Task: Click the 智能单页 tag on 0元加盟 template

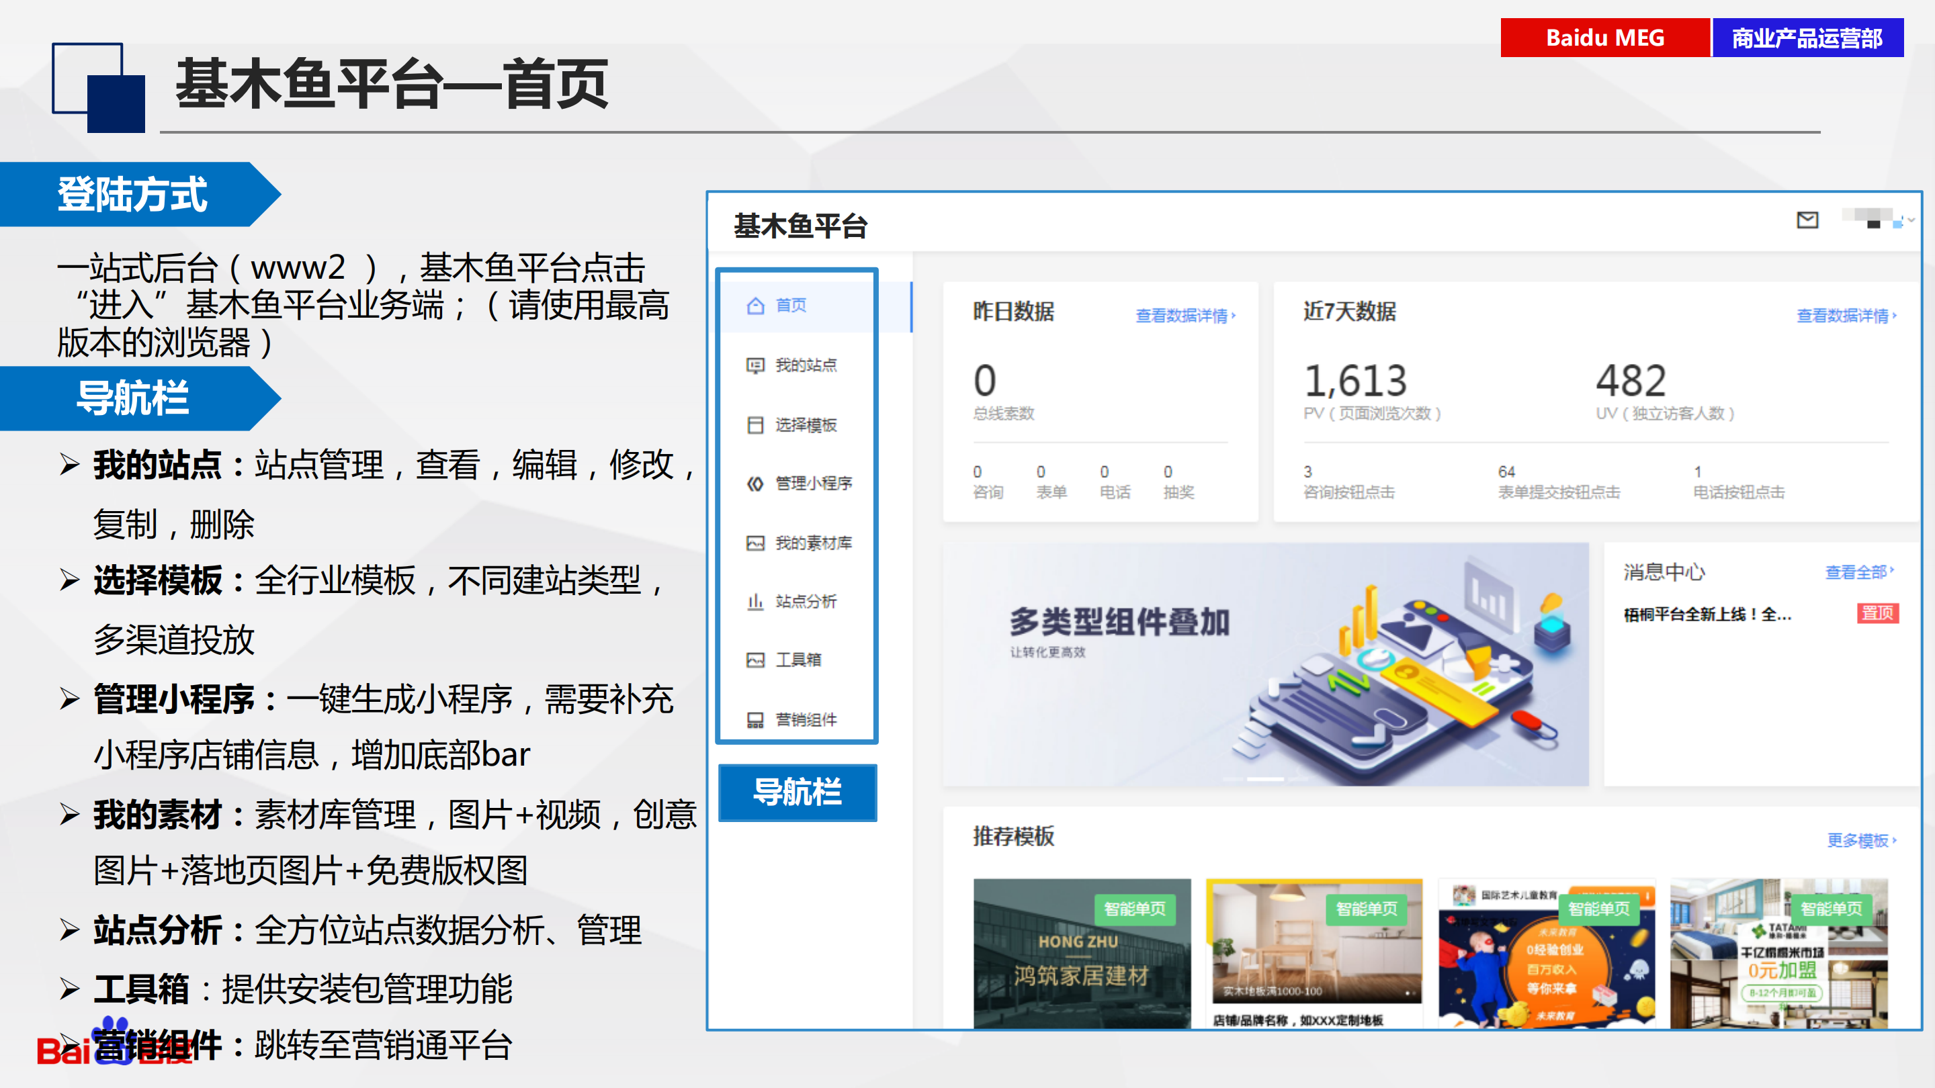Action: (x=1832, y=909)
